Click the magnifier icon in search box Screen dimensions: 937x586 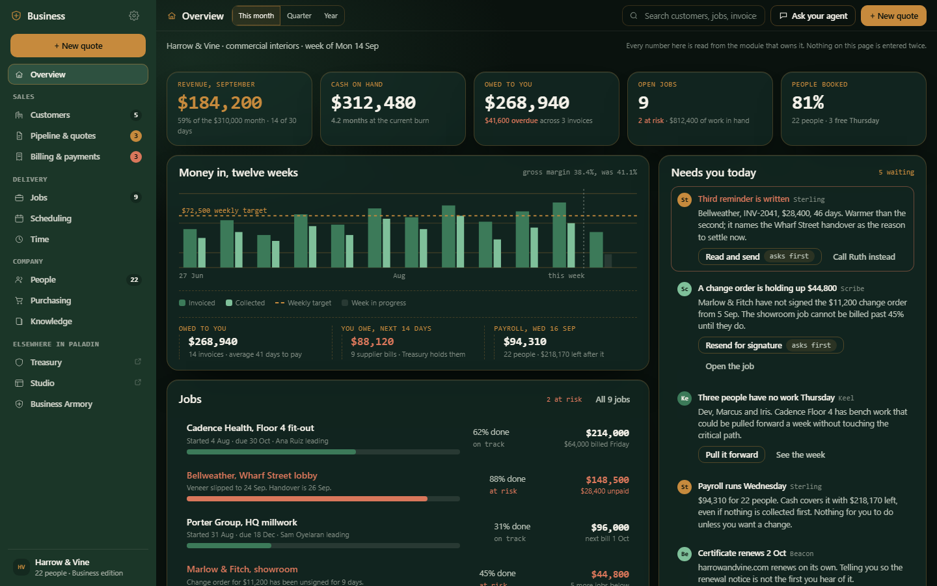pyautogui.click(x=634, y=16)
